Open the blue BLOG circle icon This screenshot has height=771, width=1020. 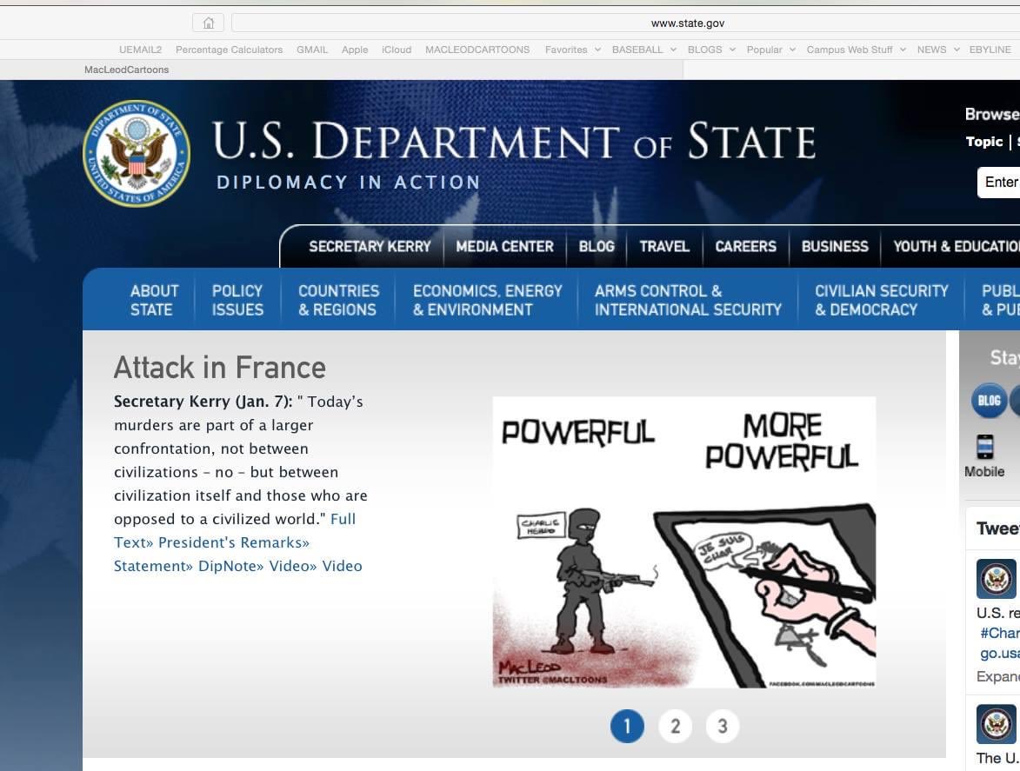click(x=989, y=401)
